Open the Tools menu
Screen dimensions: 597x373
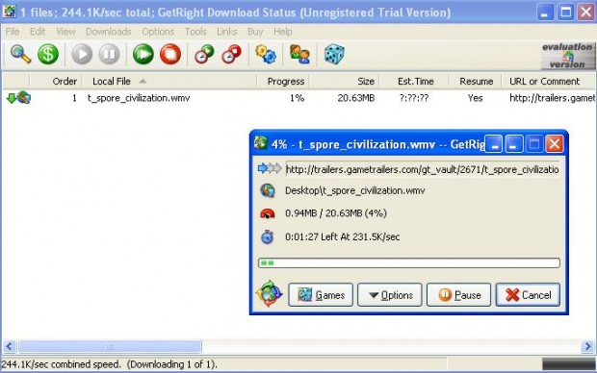[x=195, y=32]
